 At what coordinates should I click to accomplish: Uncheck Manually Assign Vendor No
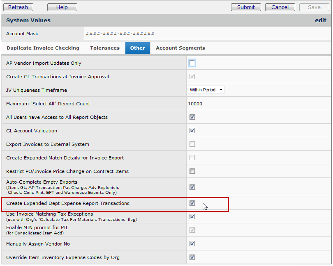coord(192,244)
